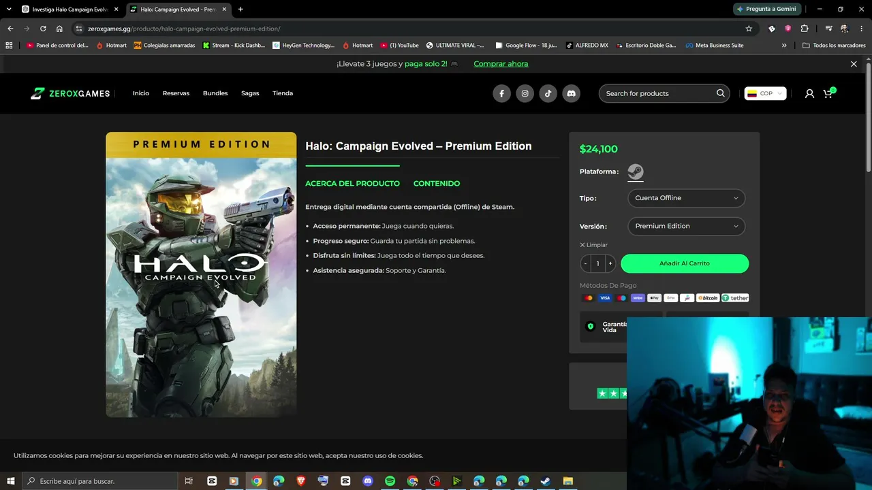Image resolution: width=872 pixels, height=490 pixels.
Task: Click the Halo Premium Edition cover image
Action: point(201,274)
